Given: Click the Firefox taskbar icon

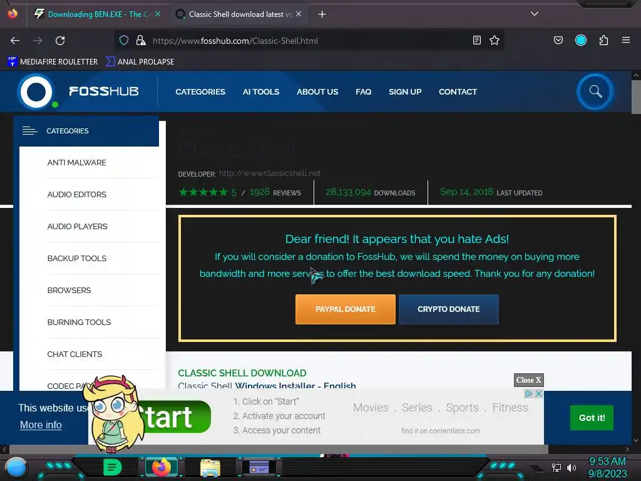Looking at the screenshot, I should pyautogui.click(x=162, y=467).
